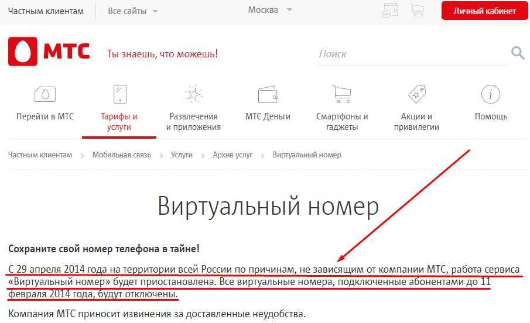This screenshot has height=323, width=530.
Task: Click the phone icon above Тарифы и услуги
Action: click(119, 94)
